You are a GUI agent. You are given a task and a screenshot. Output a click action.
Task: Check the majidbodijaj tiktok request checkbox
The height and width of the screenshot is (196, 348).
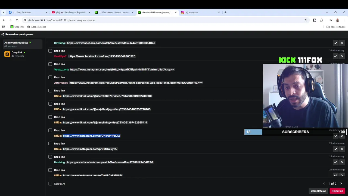coord(50,104)
